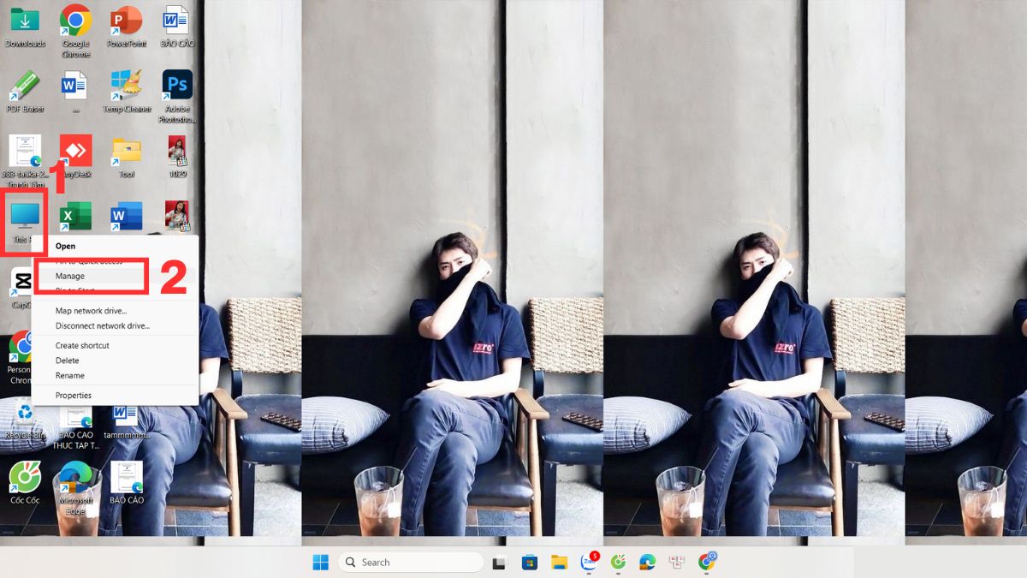Choose Manage in the context menu
1027x578 pixels.
[x=70, y=276]
